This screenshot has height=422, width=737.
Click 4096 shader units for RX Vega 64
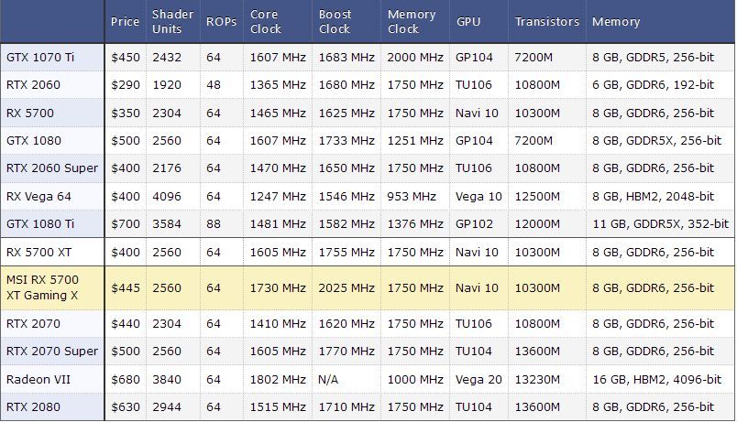pyautogui.click(x=167, y=196)
